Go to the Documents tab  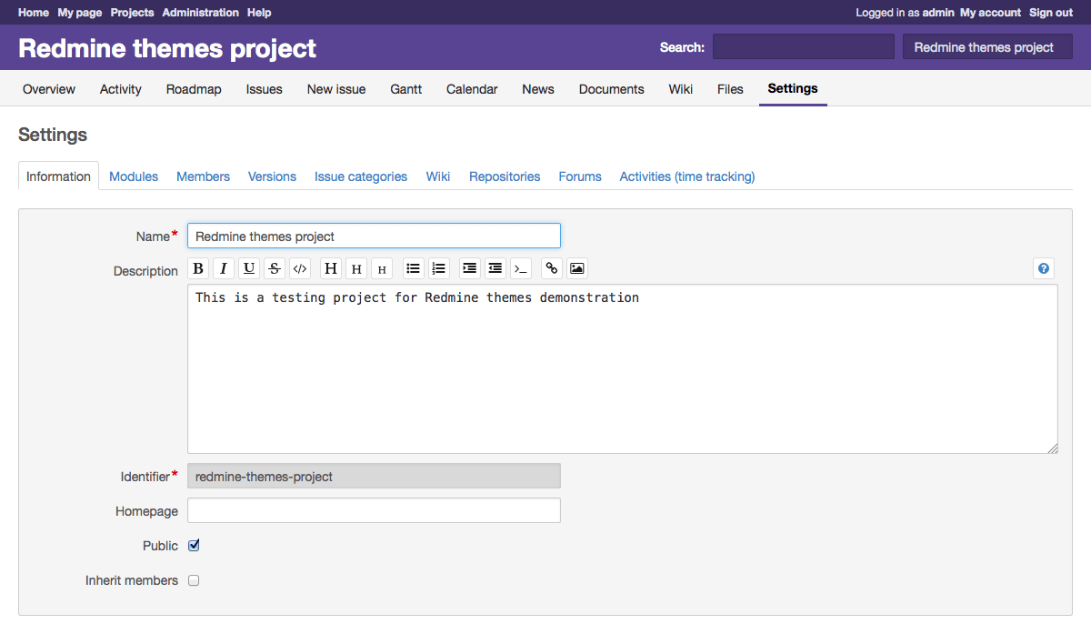tap(612, 89)
